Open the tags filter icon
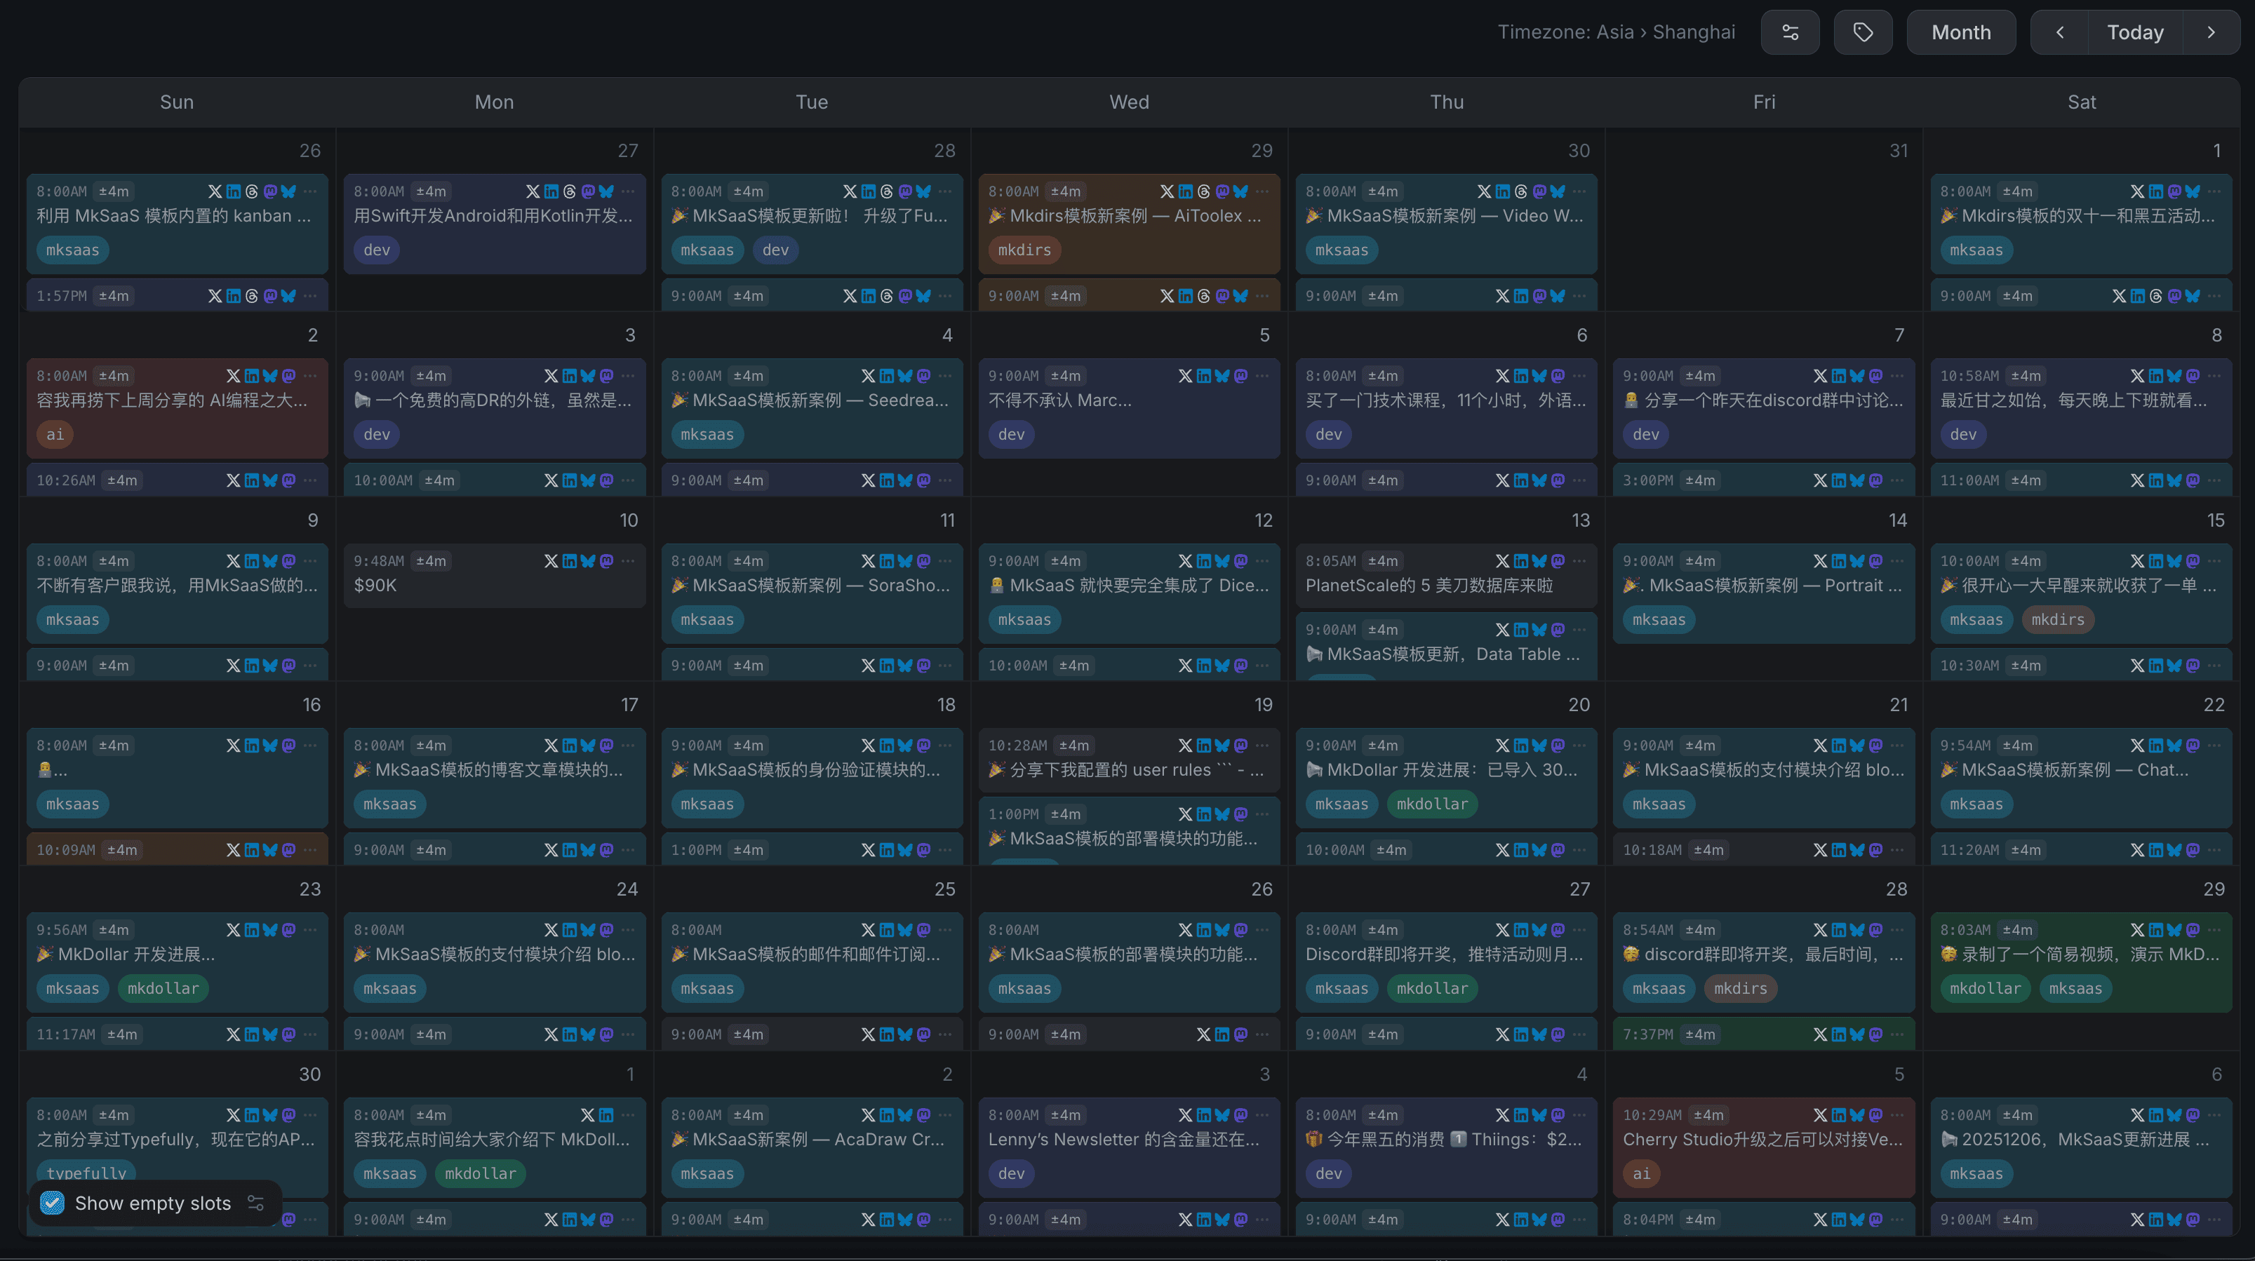This screenshot has width=2255, height=1261. pyautogui.click(x=1863, y=32)
